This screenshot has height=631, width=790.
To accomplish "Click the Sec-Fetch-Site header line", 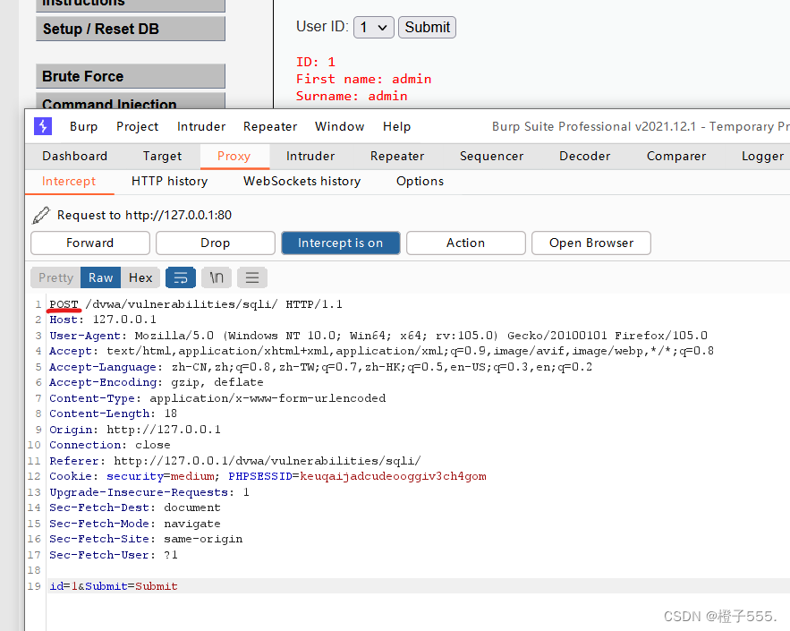I will [146, 540].
